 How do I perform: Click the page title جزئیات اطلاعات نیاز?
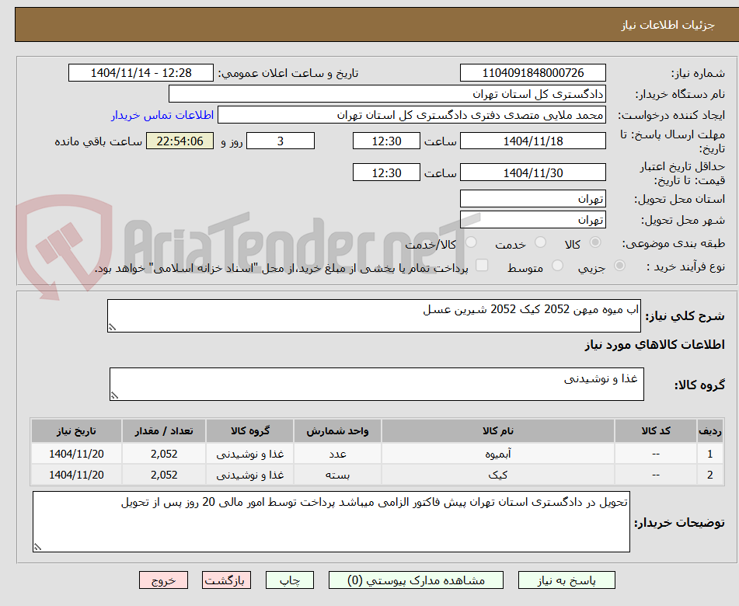coord(668,25)
